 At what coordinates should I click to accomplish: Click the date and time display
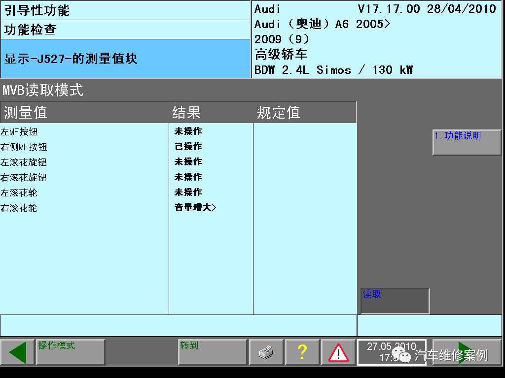pyautogui.click(x=391, y=352)
